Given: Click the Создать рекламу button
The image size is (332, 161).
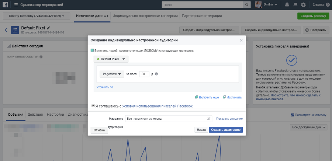Looking at the screenshot, I should 313,16.
